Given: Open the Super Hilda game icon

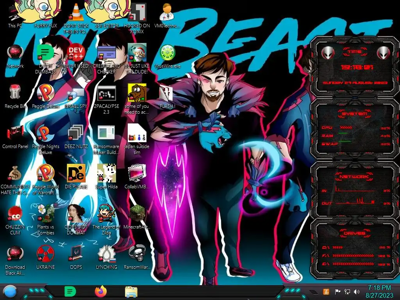Looking at the screenshot, I should pyautogui.click(x=106, y=177).
